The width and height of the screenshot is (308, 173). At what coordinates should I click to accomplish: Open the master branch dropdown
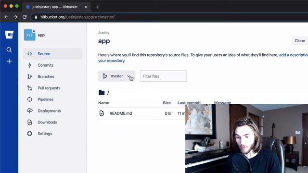tap(116, 76)
